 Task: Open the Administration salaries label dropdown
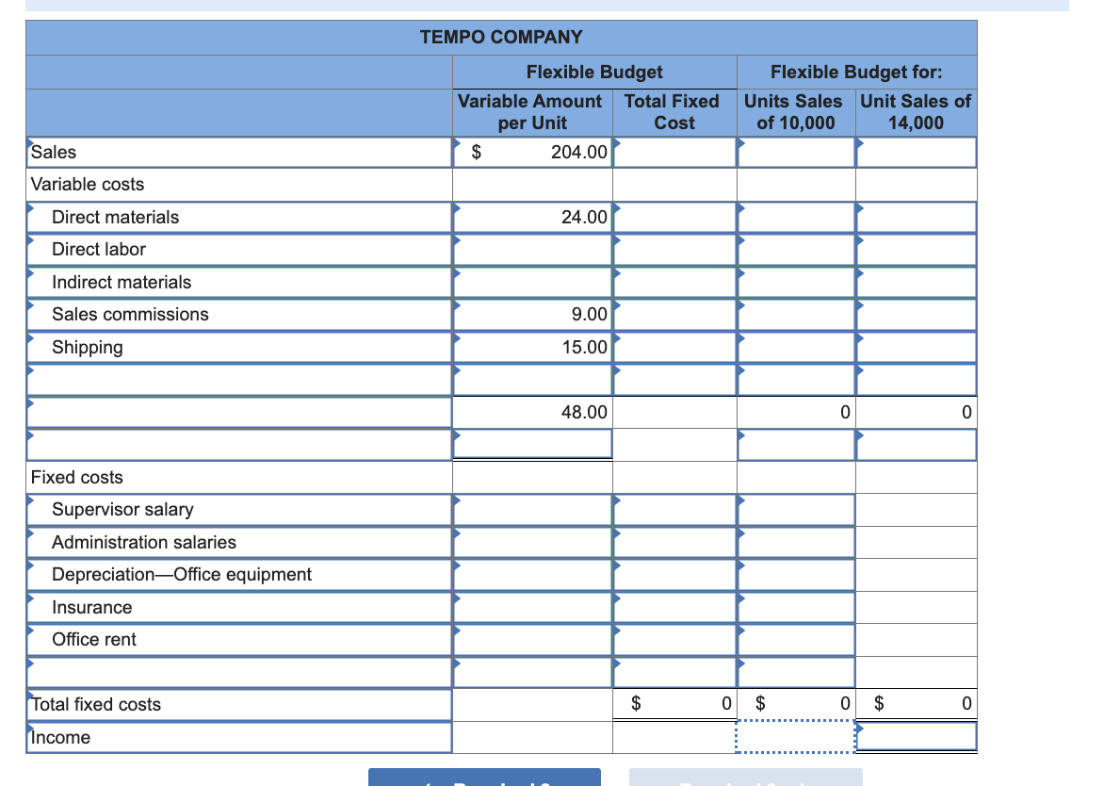click(239, 542)
